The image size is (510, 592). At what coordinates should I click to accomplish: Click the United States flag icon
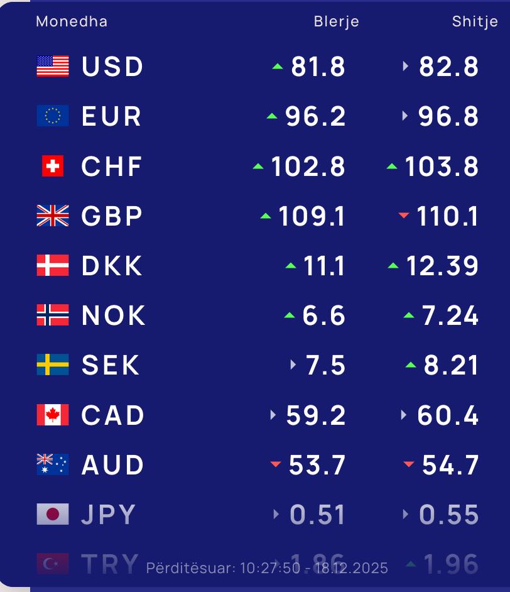pyautogui.click(x=53, y=66)
